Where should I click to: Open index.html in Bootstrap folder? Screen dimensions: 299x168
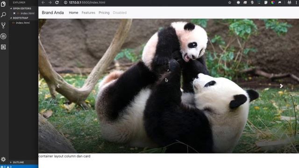(22, 23)
